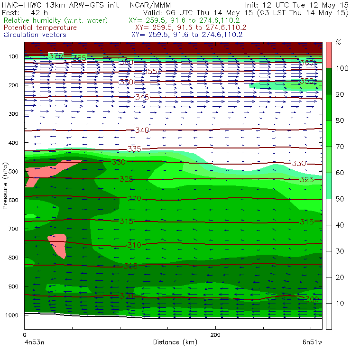
Task: Click the 'Pressure (hPa)' axis title
Action: (5, 186)
